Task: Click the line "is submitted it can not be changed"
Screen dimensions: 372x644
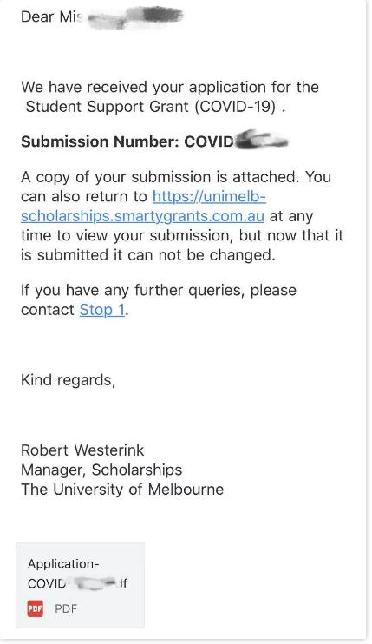Action: (148, 255)
